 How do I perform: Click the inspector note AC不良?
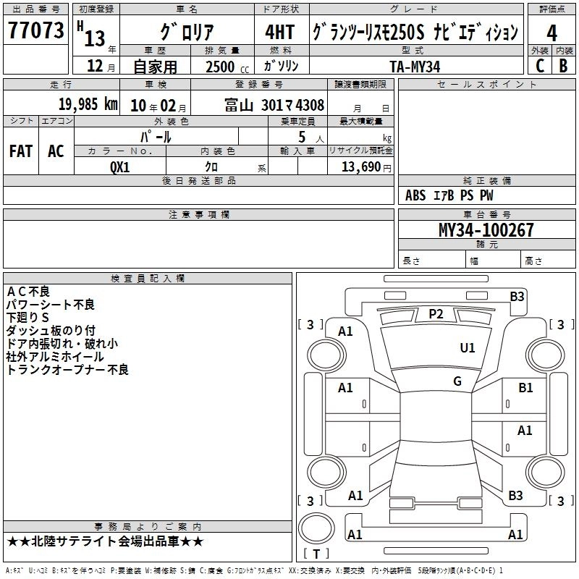coord(28,292)
